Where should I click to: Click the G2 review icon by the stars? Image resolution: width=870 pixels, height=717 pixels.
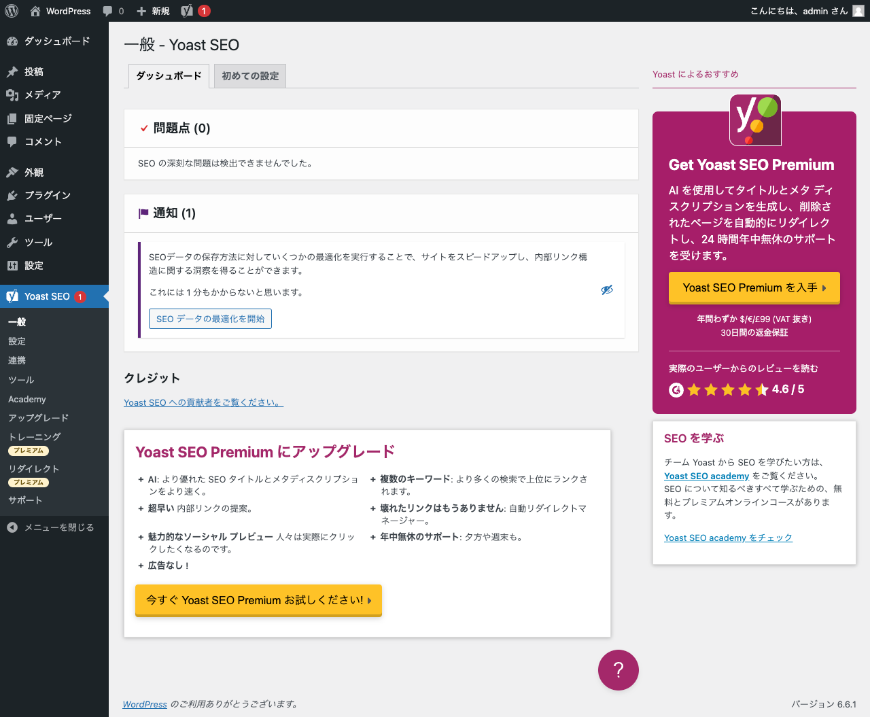coord(676,390)
